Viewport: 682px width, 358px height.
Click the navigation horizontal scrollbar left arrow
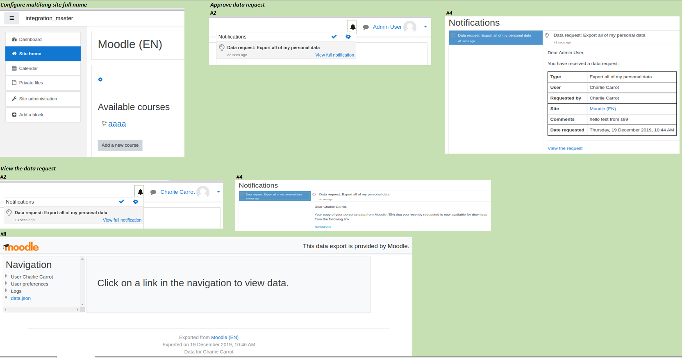pyautogui.click(x=5, y=310)
